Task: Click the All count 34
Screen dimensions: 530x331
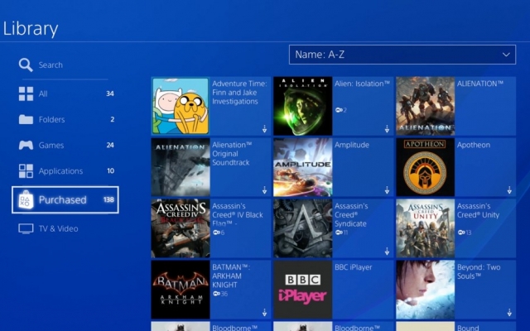Action: (x=110, y=94)
